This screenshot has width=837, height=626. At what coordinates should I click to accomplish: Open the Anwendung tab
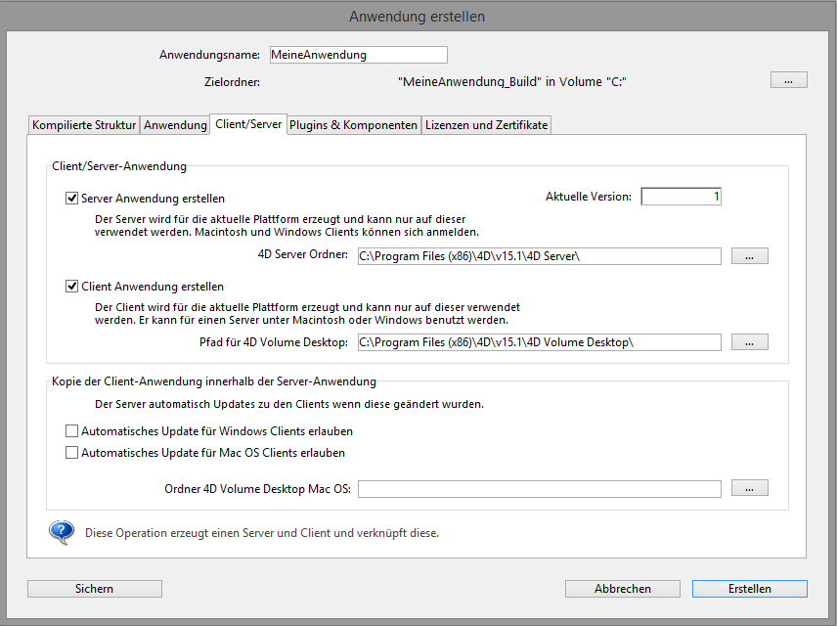(x=175, y=125)
